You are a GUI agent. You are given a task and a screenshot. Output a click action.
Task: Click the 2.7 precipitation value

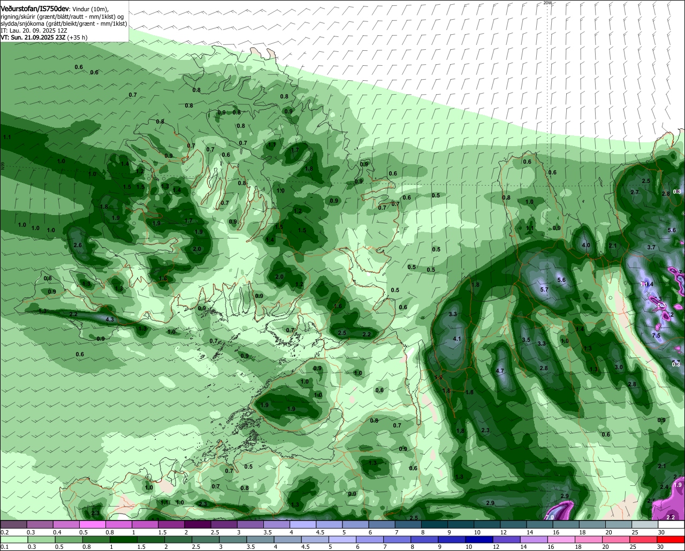[635, 192]
